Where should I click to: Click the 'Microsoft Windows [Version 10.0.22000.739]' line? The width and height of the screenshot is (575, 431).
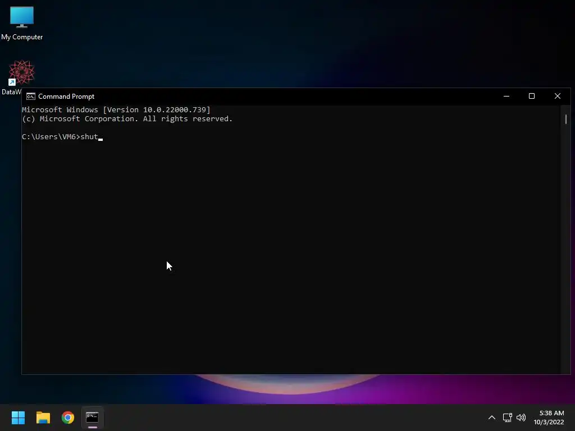(x=116, y=109)
